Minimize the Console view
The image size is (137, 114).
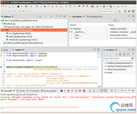(129, 90)
